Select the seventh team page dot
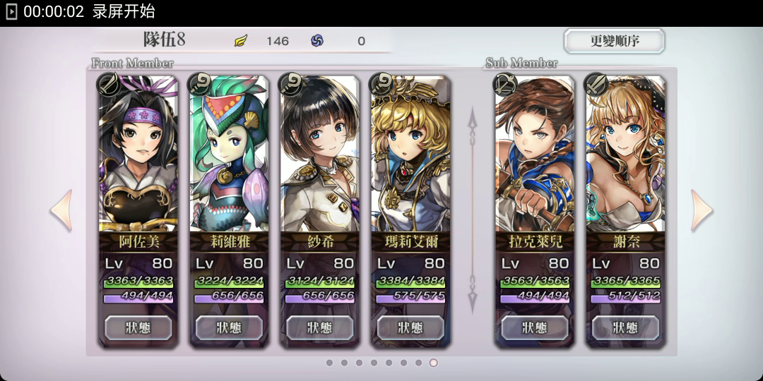The width and height of the screenshot is (763, 381). pyautogui.click(x=418, y=363)
